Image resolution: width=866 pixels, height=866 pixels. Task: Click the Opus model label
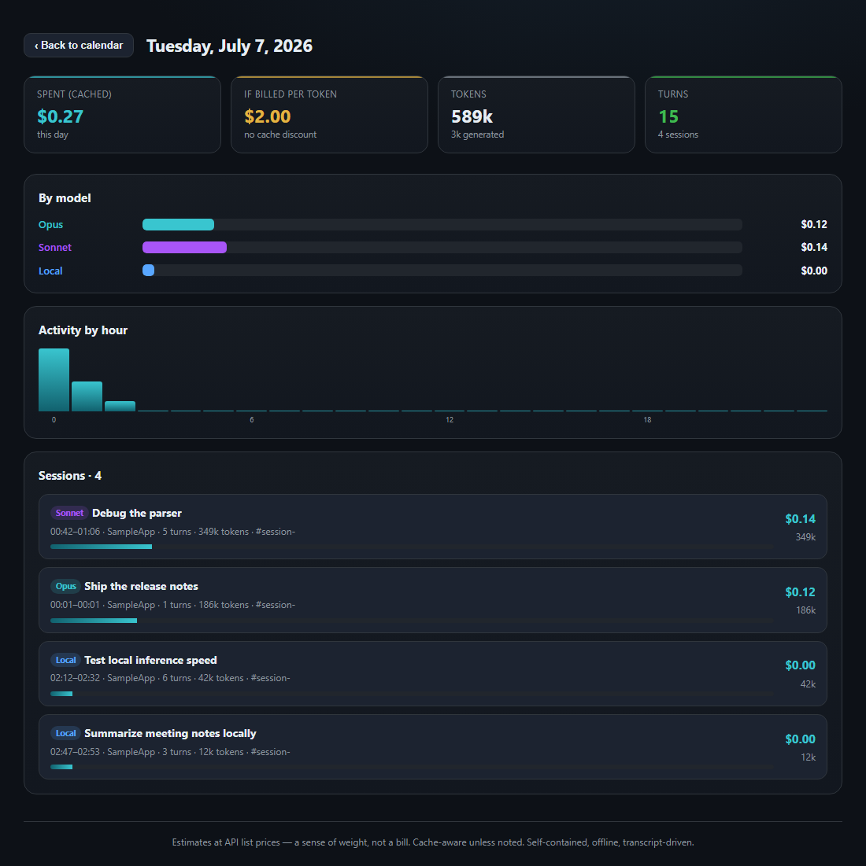click(51, 224)
